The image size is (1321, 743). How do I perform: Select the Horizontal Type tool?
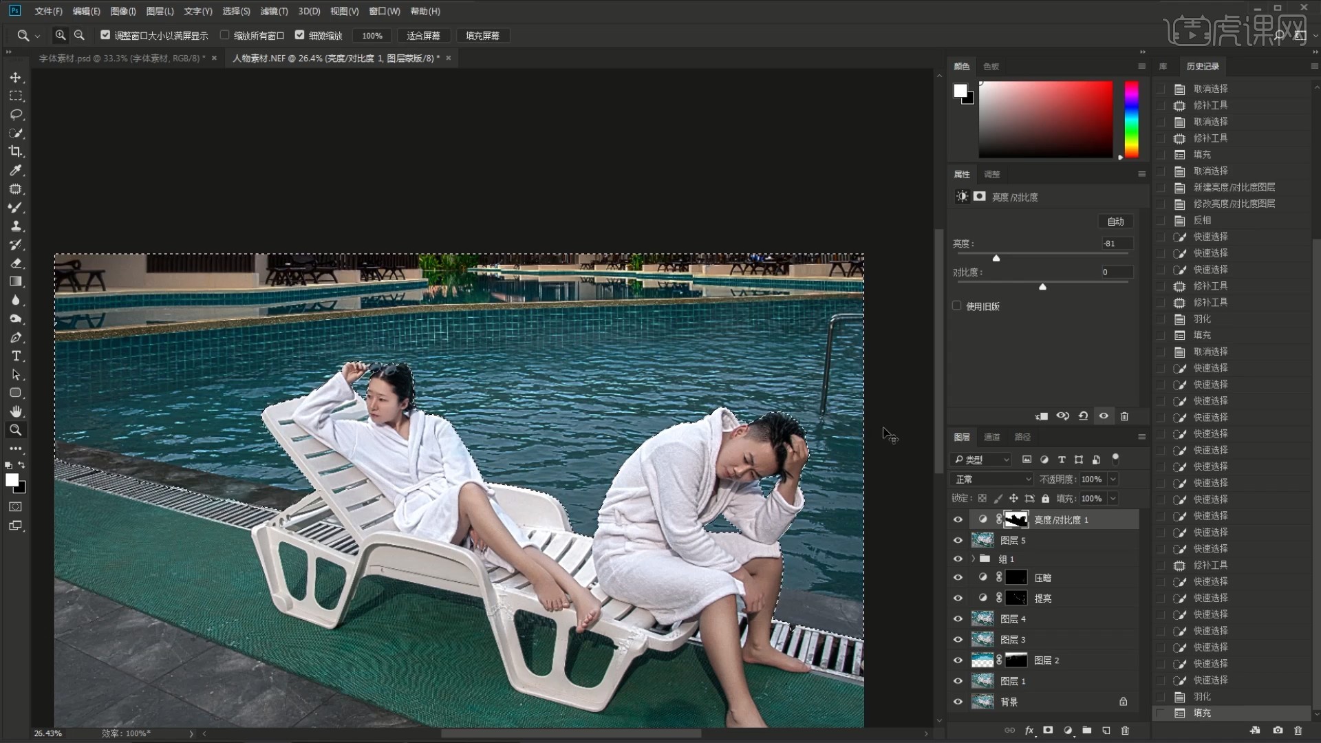tap(16, 356)
